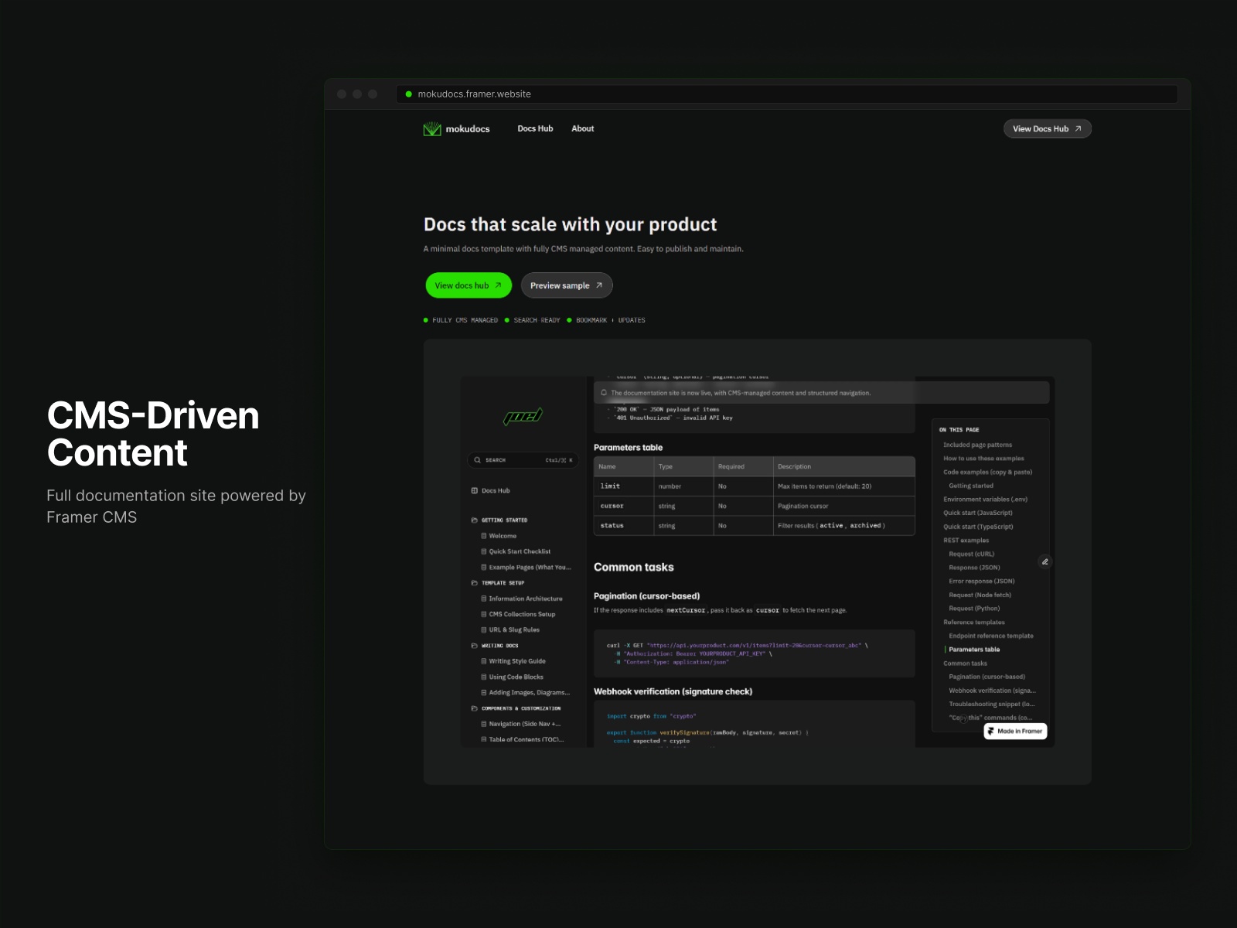The image size is (1237, 928).
Task: Click the View Docs Hub header button
Action: [1047, 128]
